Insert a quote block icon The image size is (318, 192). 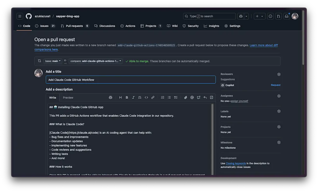pos(140,98)
